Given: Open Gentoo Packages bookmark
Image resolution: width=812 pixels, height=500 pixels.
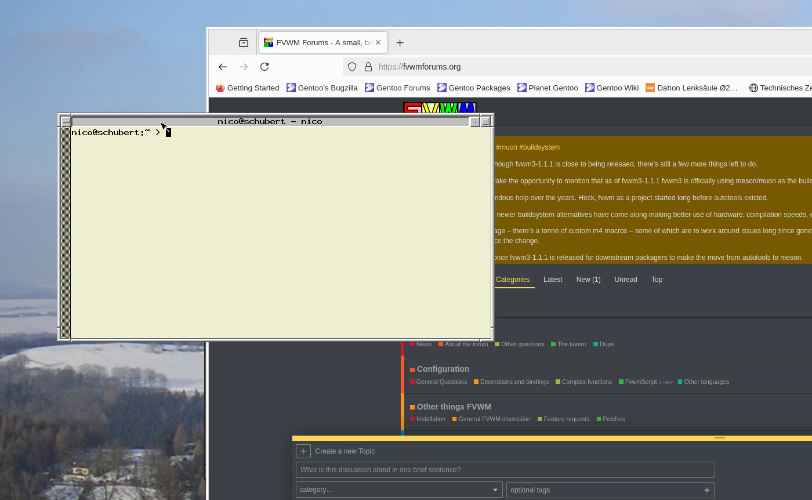Looking at the screenshot, I should [473, 88].
